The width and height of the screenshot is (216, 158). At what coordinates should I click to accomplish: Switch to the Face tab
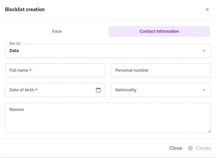pyautogui.click(x=57, y=31)
